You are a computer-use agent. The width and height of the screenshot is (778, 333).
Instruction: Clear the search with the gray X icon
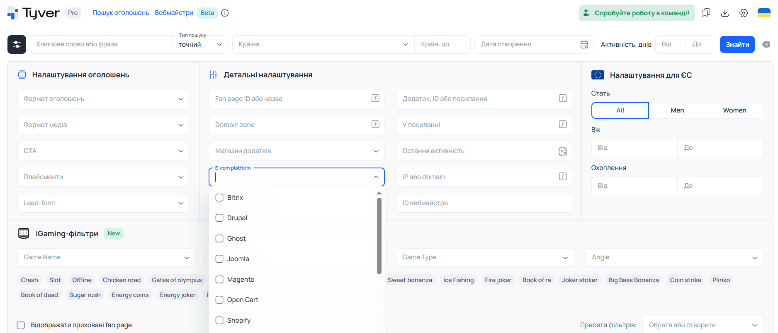coord(766,44)
